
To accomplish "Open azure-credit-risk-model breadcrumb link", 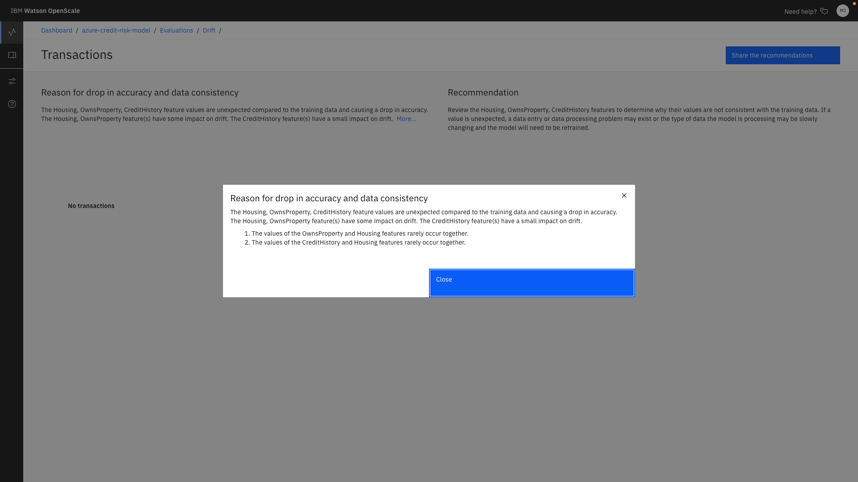I will point(116,30).
